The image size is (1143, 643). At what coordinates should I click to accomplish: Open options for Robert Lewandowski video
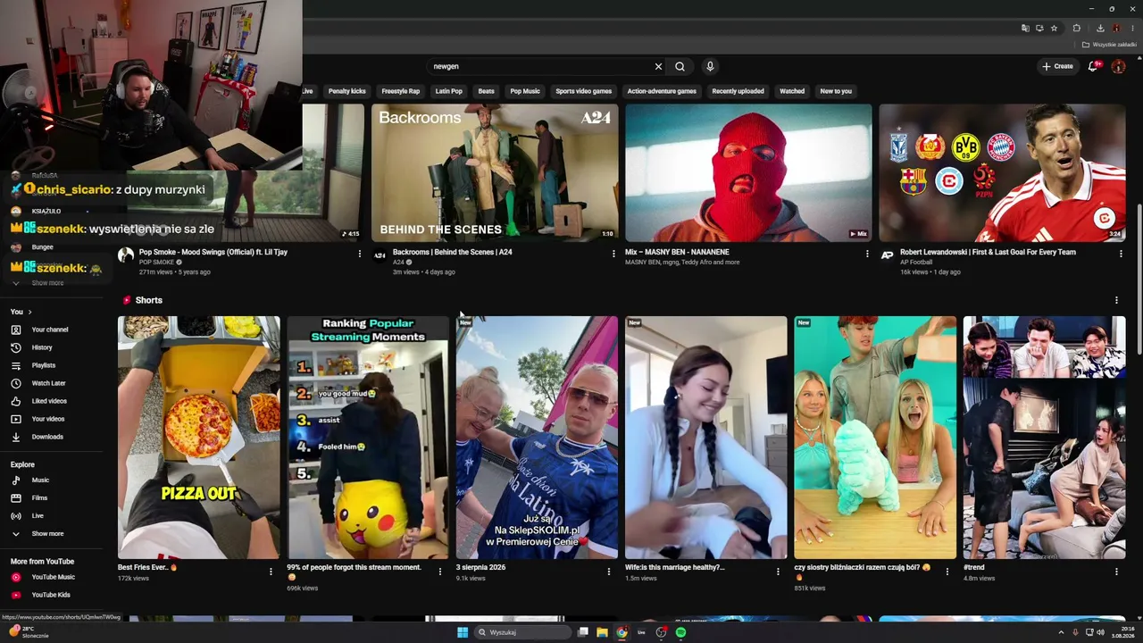point(1121,254)
